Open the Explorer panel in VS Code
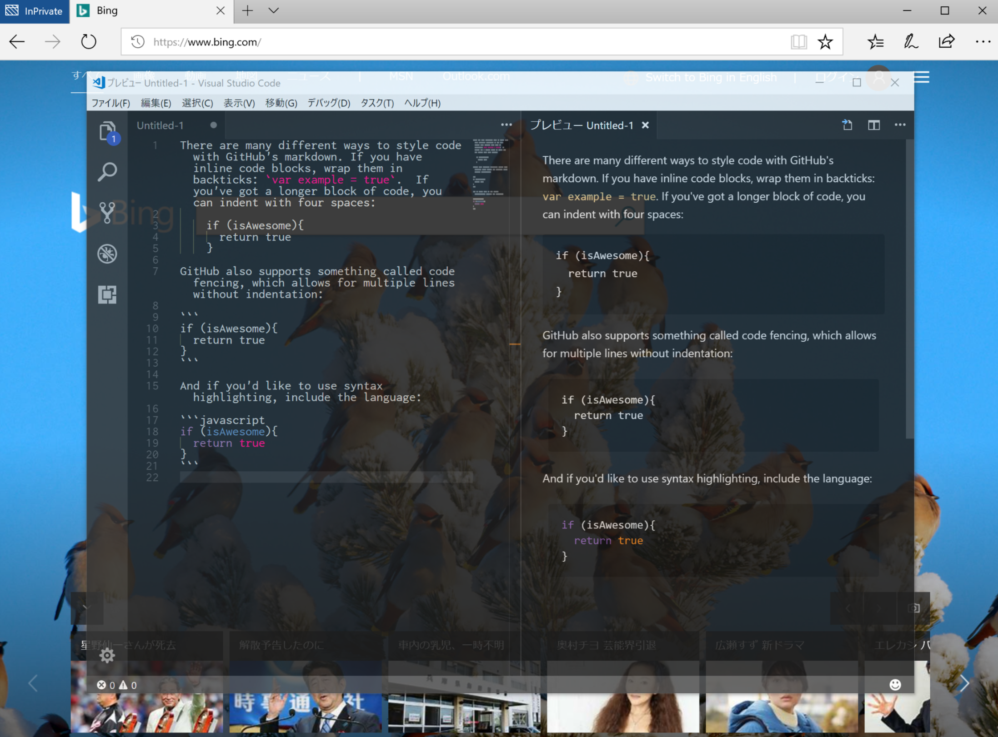 [107, 132]
